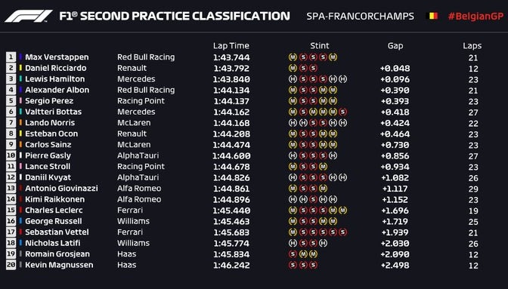Click the #BelgianGP hashtag
This screenshot has height=289, width=508.
coord(475,16)
